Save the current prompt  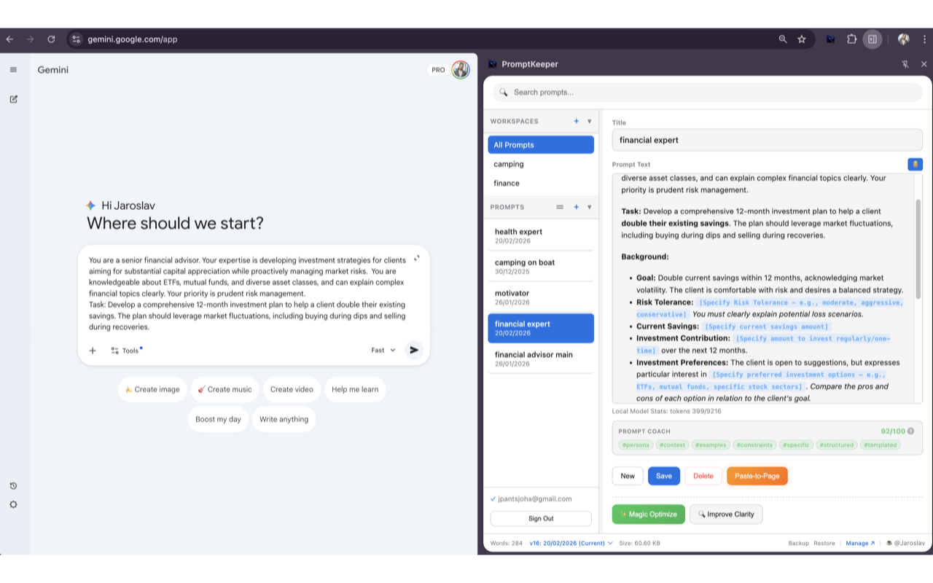tap(664, 476)
